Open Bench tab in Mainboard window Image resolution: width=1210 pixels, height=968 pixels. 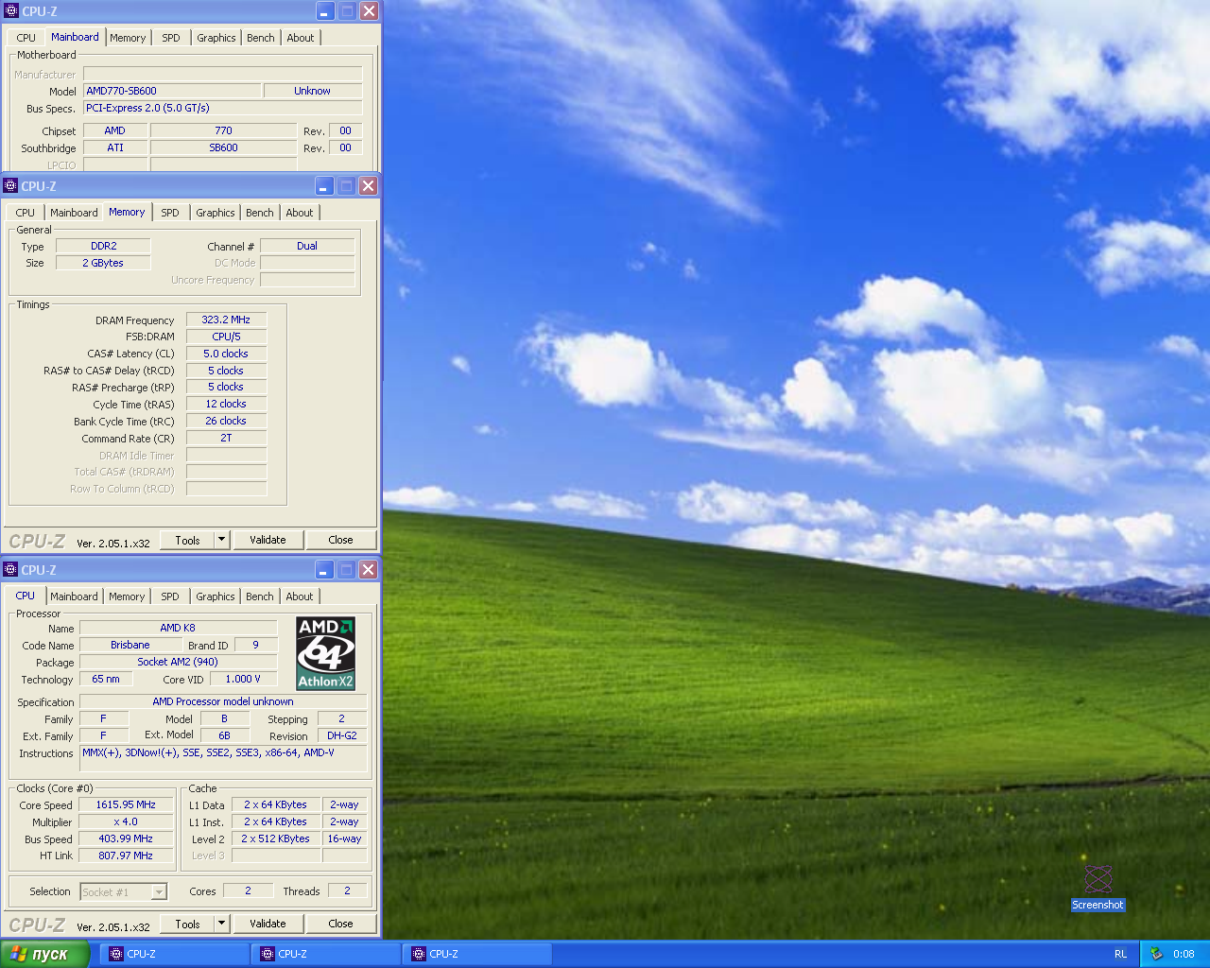pos(261,38)
